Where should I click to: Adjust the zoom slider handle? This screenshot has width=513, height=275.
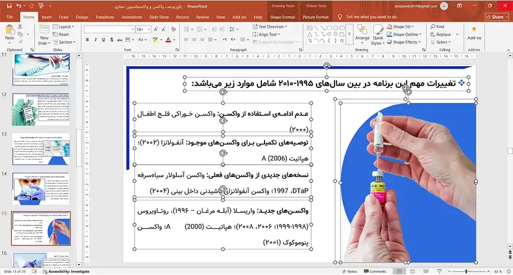tap(466, 271)
